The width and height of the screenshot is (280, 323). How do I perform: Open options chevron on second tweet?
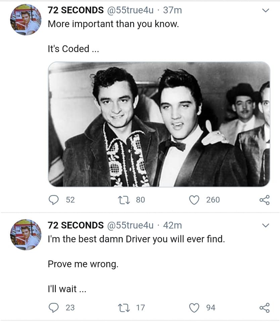coord(265,225)
